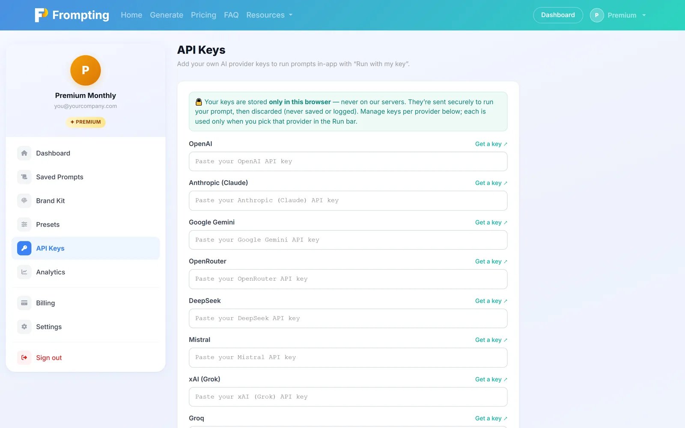Click Get a key for OpenRouter
Image resolution: width=685 pixels, height=428 pixels.
tap(491, 261)
